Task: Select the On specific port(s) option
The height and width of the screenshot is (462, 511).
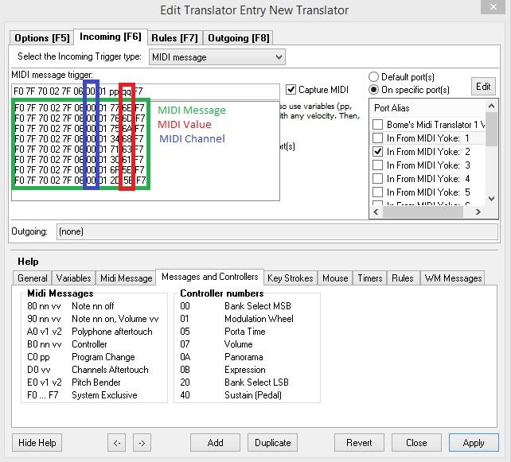Action: tap(374, 90)
